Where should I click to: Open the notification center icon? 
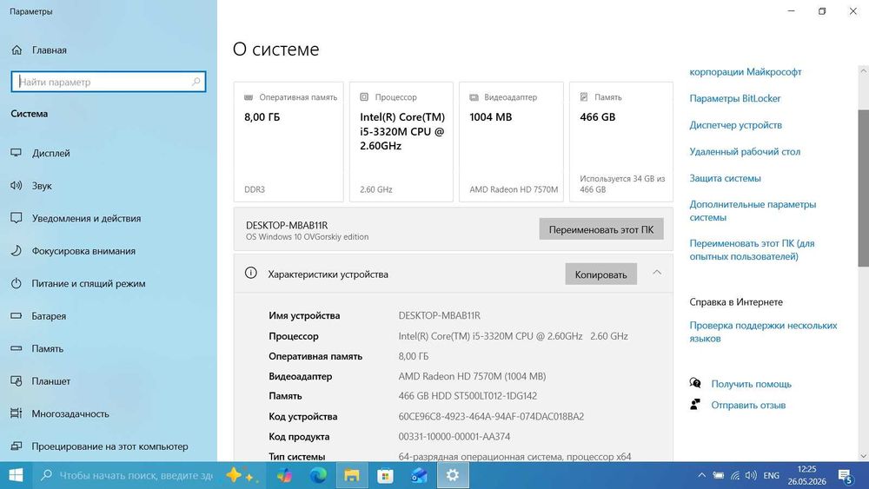tap(846, 476)
